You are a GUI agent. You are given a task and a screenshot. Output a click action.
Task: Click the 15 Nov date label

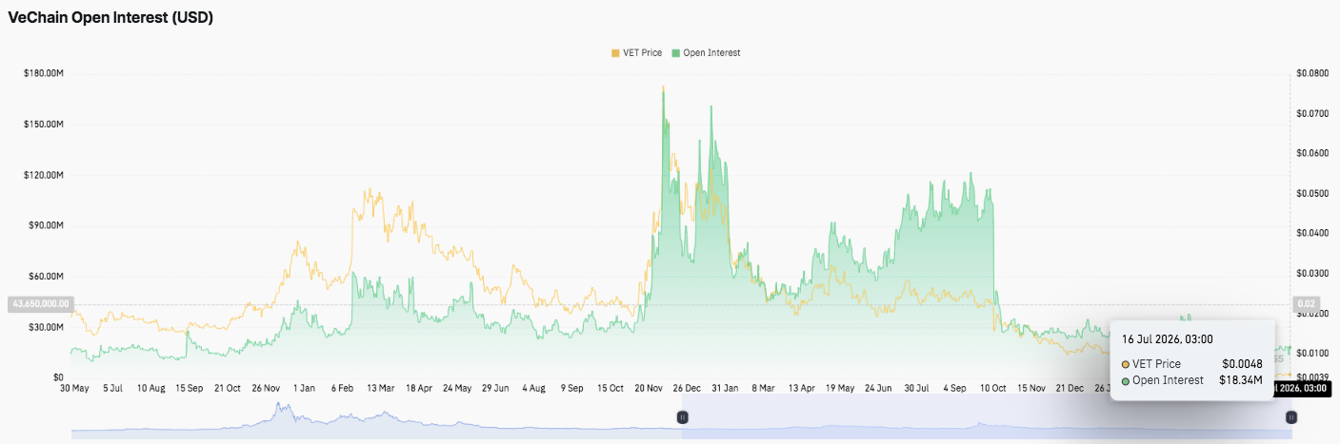[x=1031, y=388]
